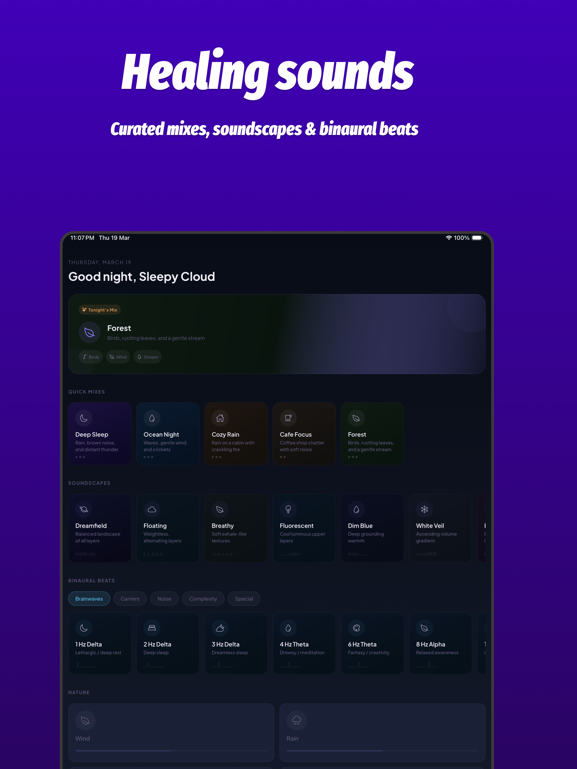Viewport: 577px width, 769px height.
Task: Tap the snowflake icon on White Veil card
Action: tap(425, 509)
